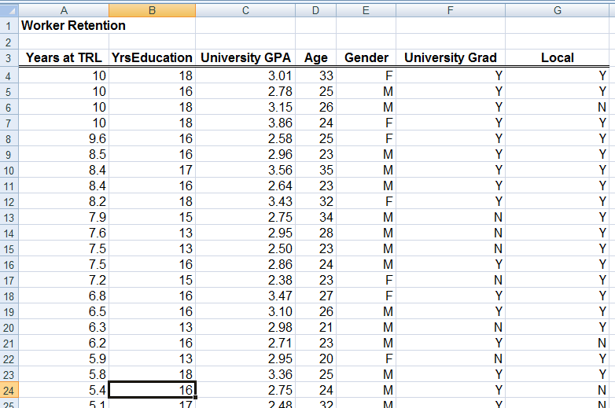Click the Years at TRL heading cell
The height and width of the screenshot is (408, 615).
coord(64,58)
